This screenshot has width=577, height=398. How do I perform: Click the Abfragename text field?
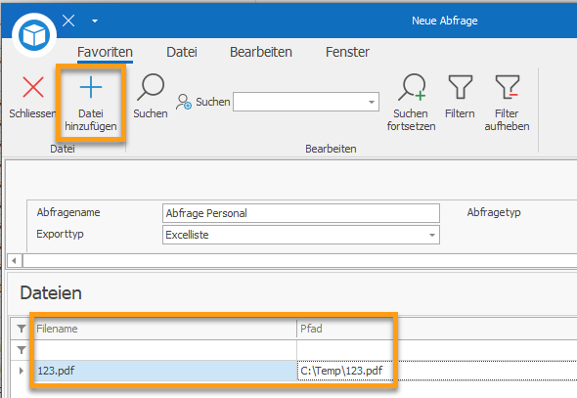click(301, 213)
